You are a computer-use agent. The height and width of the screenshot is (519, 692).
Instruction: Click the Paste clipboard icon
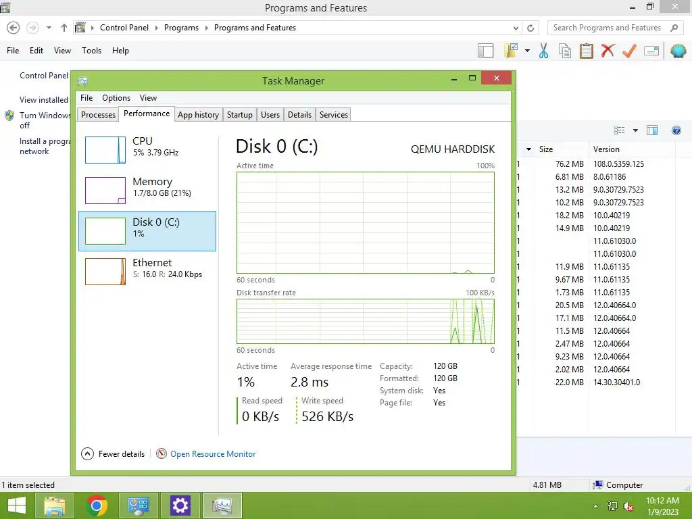coord(586,51)
